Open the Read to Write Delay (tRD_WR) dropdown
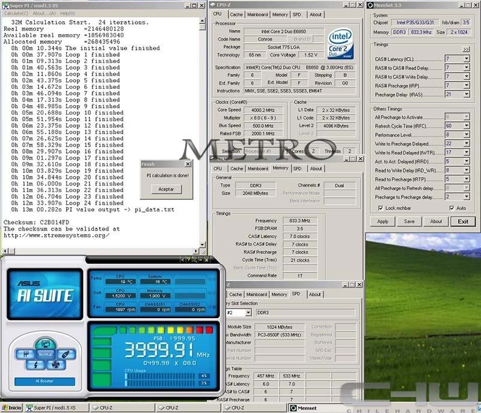Viewport: 481px width, 413px height. [x=467, y=170]
